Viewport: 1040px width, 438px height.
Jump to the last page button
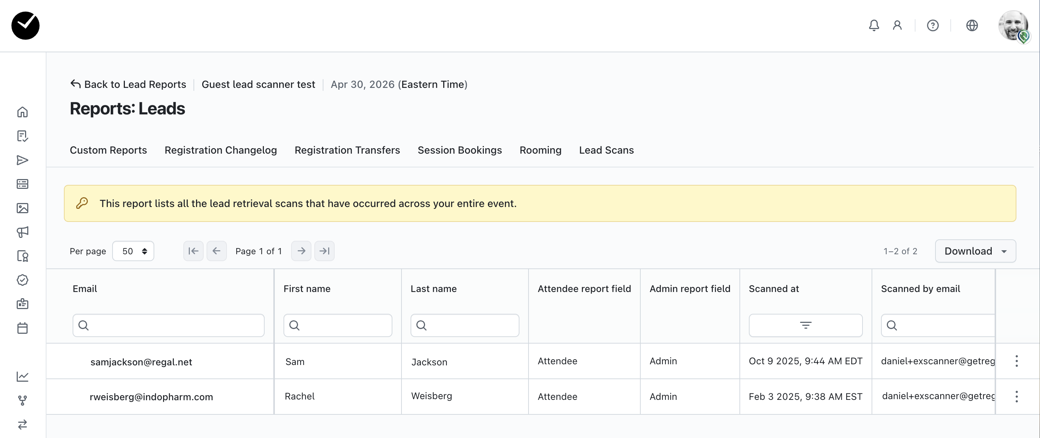324,251
